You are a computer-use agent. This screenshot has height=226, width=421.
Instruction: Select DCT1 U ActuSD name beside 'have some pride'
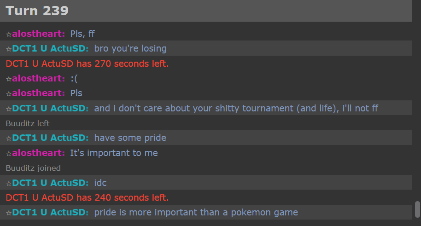point(50,138)
